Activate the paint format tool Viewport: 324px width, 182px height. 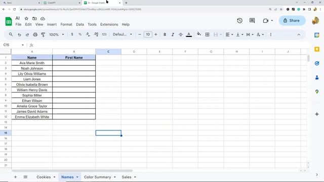(x=43, y=34)
